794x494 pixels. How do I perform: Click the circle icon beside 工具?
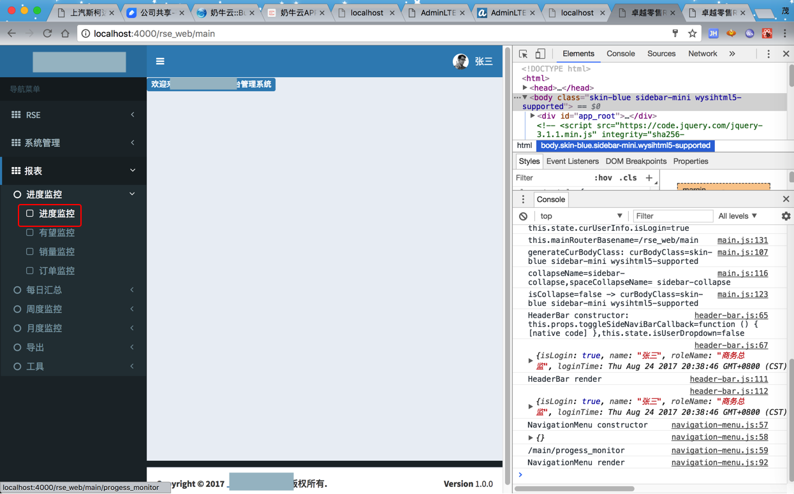click(17, 367)
